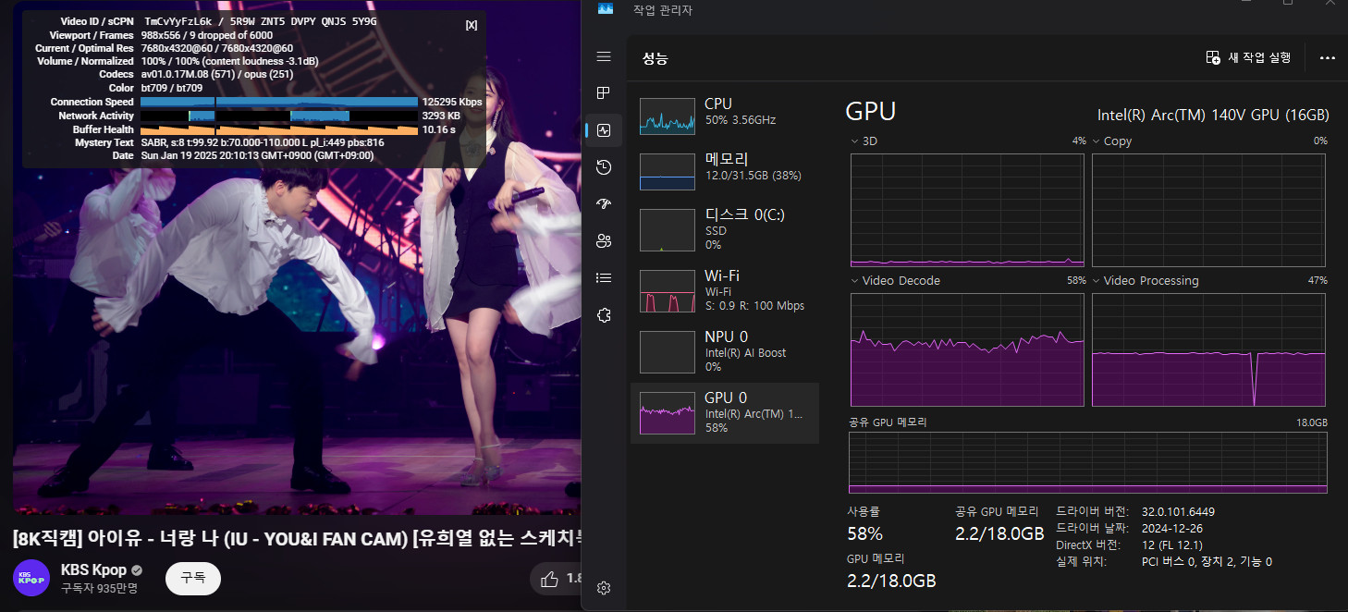Open the Users page icon
1348x612 pixels.
click(x=604, y=241)
